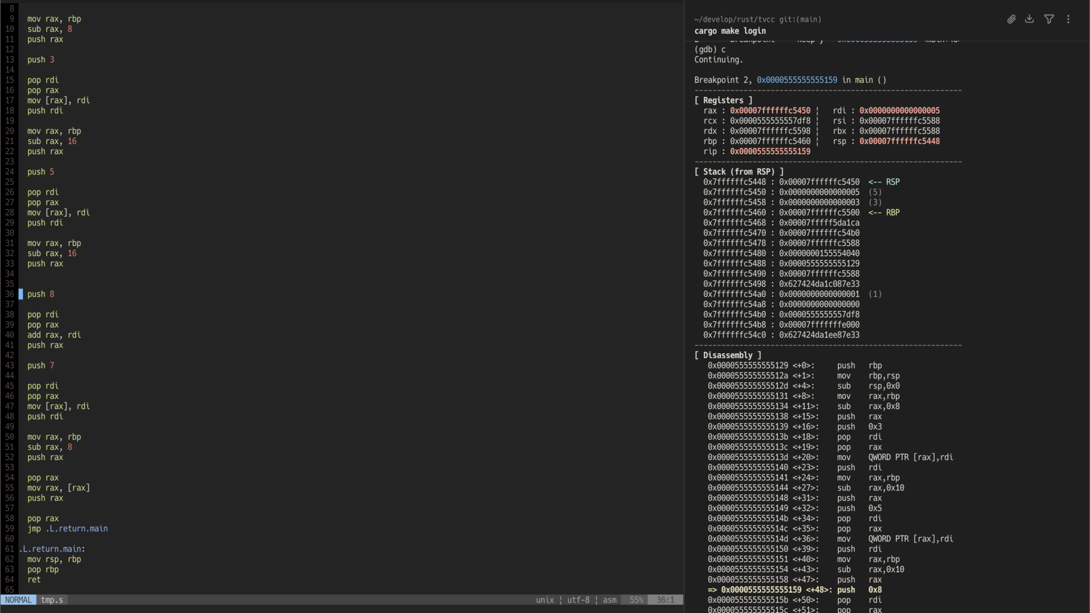Screen dimensions: 1090x613
Task: Click the unix line-ending indicator
Action: tap(545, 600)
